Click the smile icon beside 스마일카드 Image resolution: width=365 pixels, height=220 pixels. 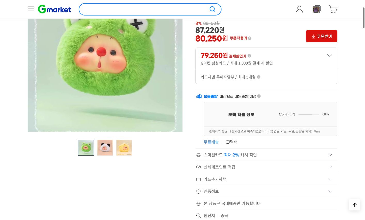tap(198, 155)
